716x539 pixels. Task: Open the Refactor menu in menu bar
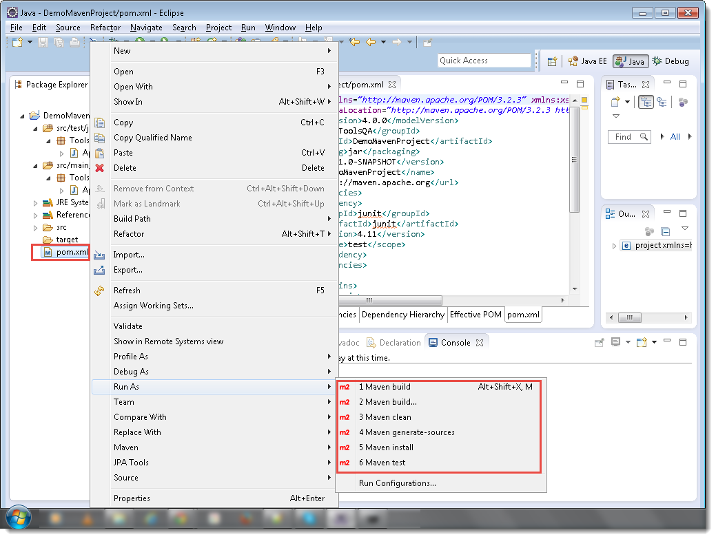105,28
